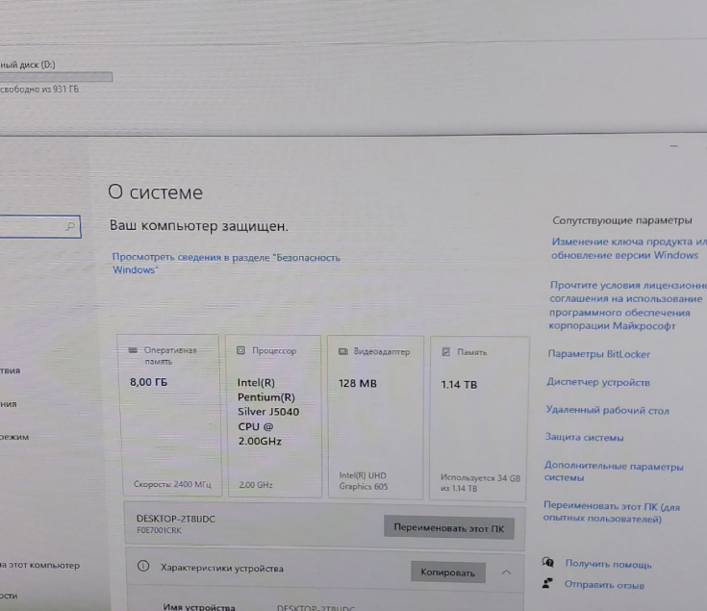Viewport: 707px width, 611px height.
Task: Click the processor icon on Процессор card
Action: coord(242,351)
